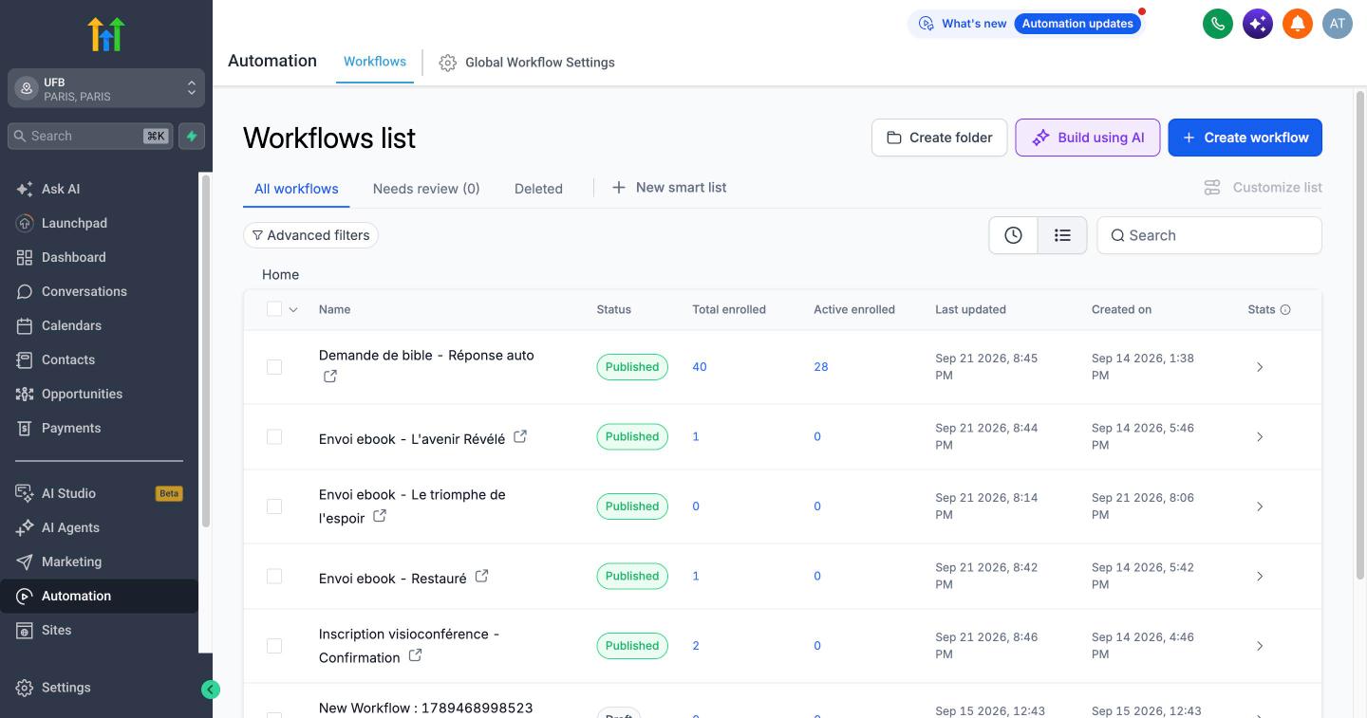Switch to Needs review tab
1367x718 pixels.
point(426,189)
